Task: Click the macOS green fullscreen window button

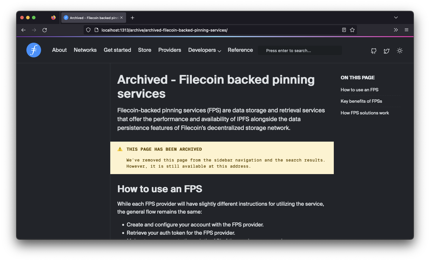Action: [x=34, y=18]
